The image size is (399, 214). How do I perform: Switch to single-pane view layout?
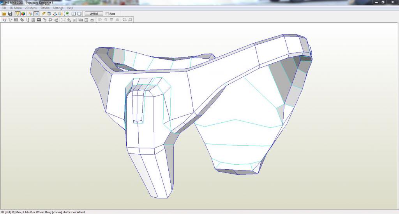[79, 14]
